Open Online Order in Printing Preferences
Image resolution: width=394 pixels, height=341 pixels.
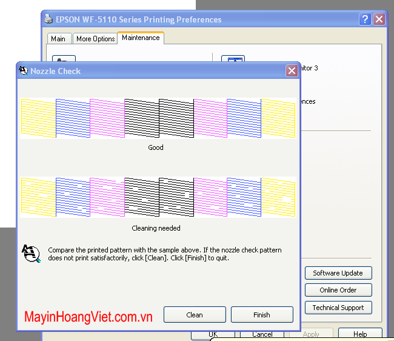click(338, 290)
